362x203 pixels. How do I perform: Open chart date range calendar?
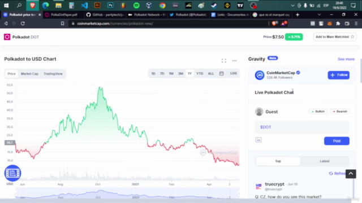click(x=221, y=73)
